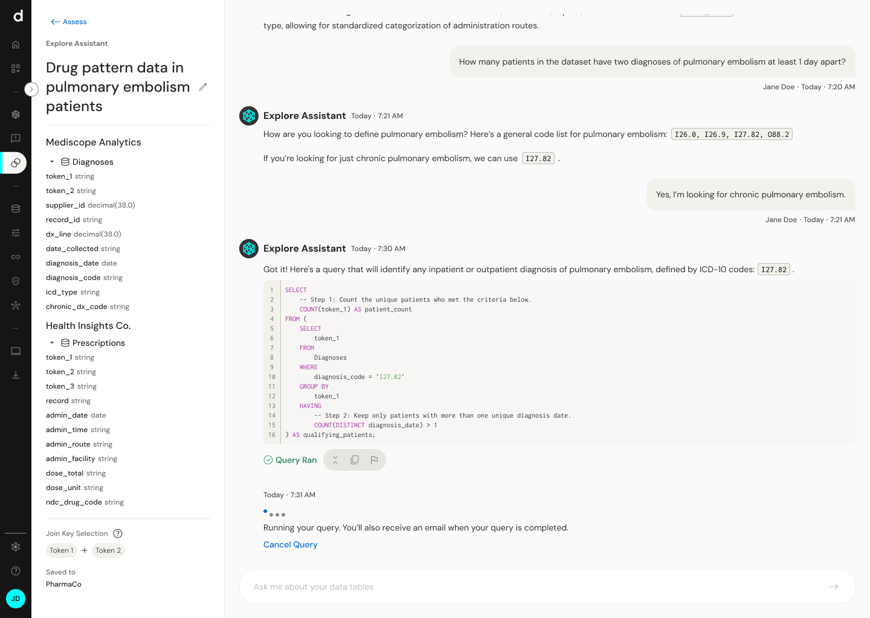The height and width of the screenshot is (618, 870).
Task: Click the Cancel Query link
Action: (290, 544)
